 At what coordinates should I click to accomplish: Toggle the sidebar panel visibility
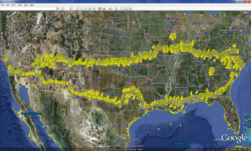click(71, 8)
